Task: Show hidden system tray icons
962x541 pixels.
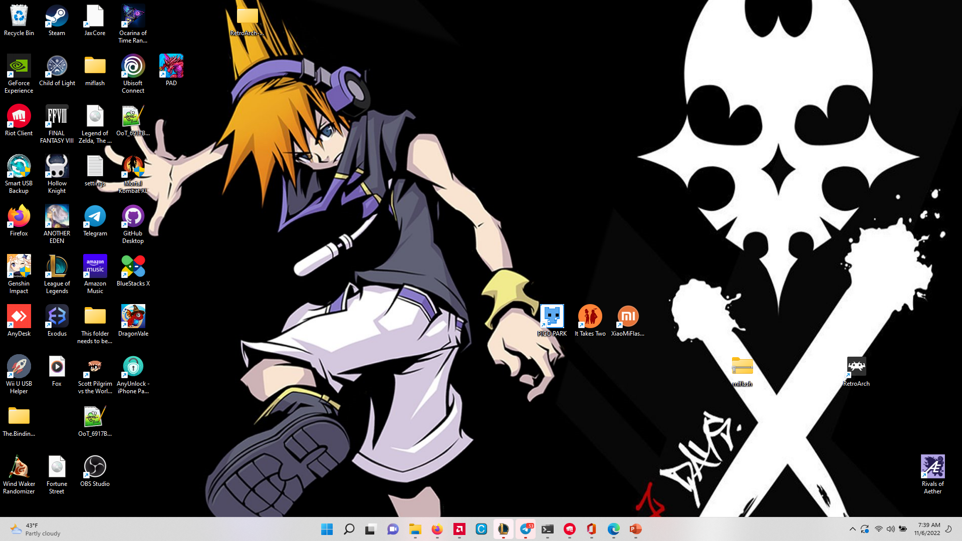Action: [x=852, y=529]
